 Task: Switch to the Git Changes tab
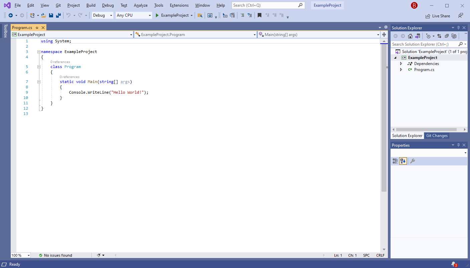(x=437, y=135)
